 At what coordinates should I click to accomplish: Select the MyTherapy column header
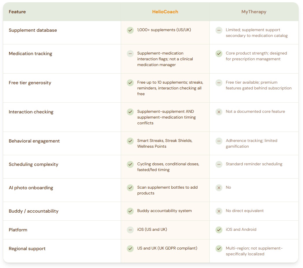pyautogui.click(x=254, y=12)
